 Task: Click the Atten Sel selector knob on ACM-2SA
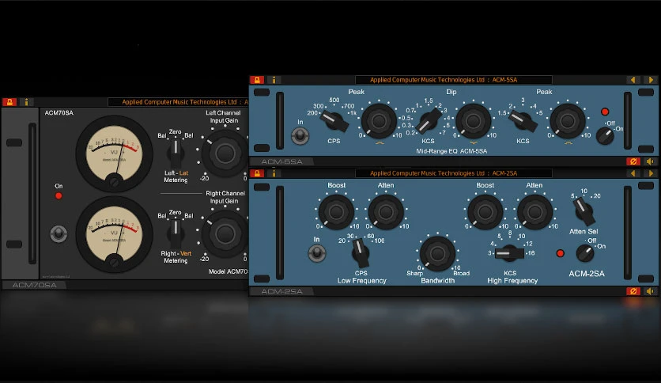coord(584,212)
